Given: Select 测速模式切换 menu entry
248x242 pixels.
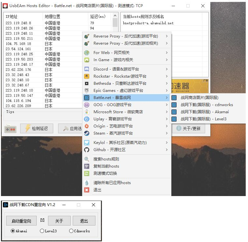Looking at the screenshot, I should pos(126,173).
